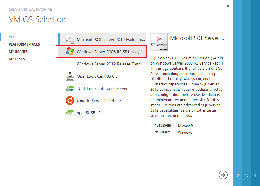Close the VM OS Selection dialog
Viewport: 260px width, 186px height.
coord(228,6)
